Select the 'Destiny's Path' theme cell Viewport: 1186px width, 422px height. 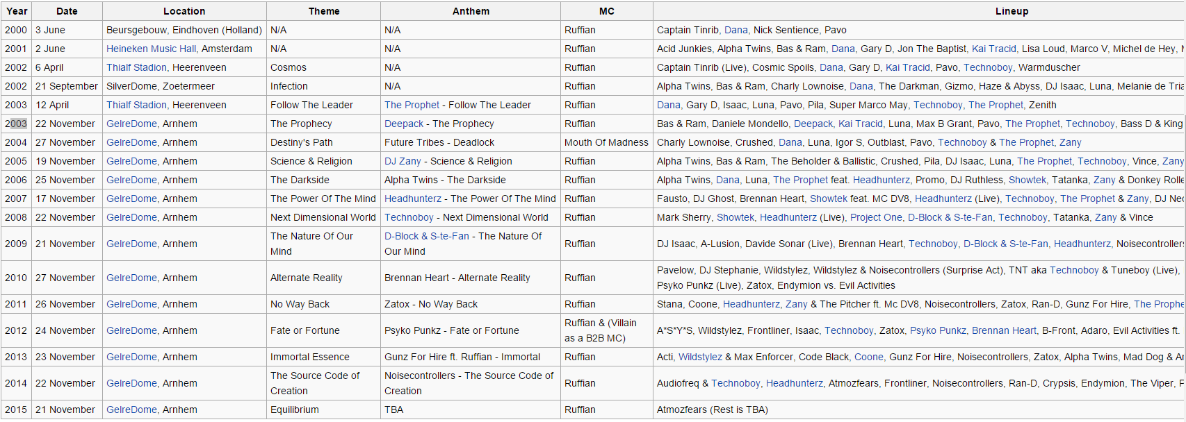pyautogui.click(x=323, y=142)
